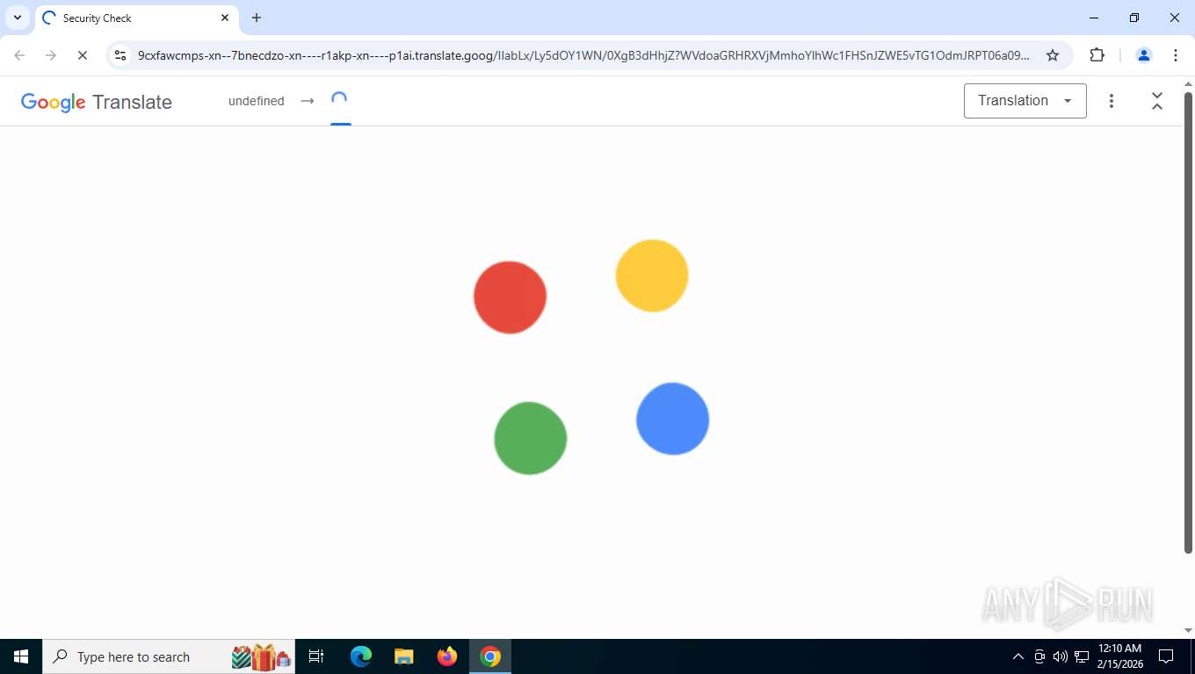Open the notifications center icon
The image size is (1195, 674).
[1166, 656]
